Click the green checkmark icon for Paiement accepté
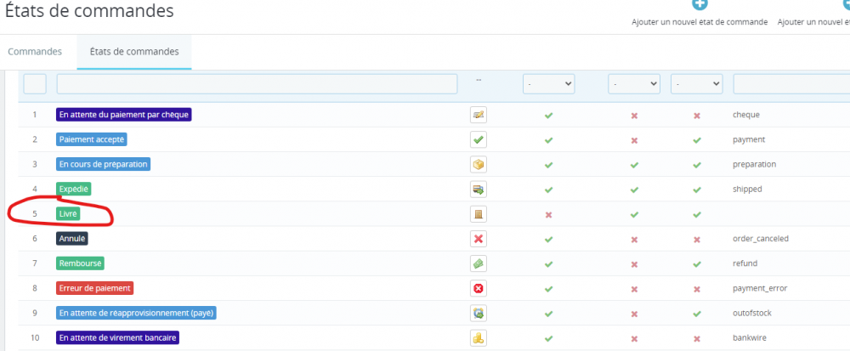This screenshot has height=351, width=850. point(478,139)
